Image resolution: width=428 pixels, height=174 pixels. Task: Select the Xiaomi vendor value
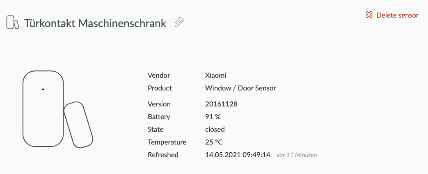(215, 75)
